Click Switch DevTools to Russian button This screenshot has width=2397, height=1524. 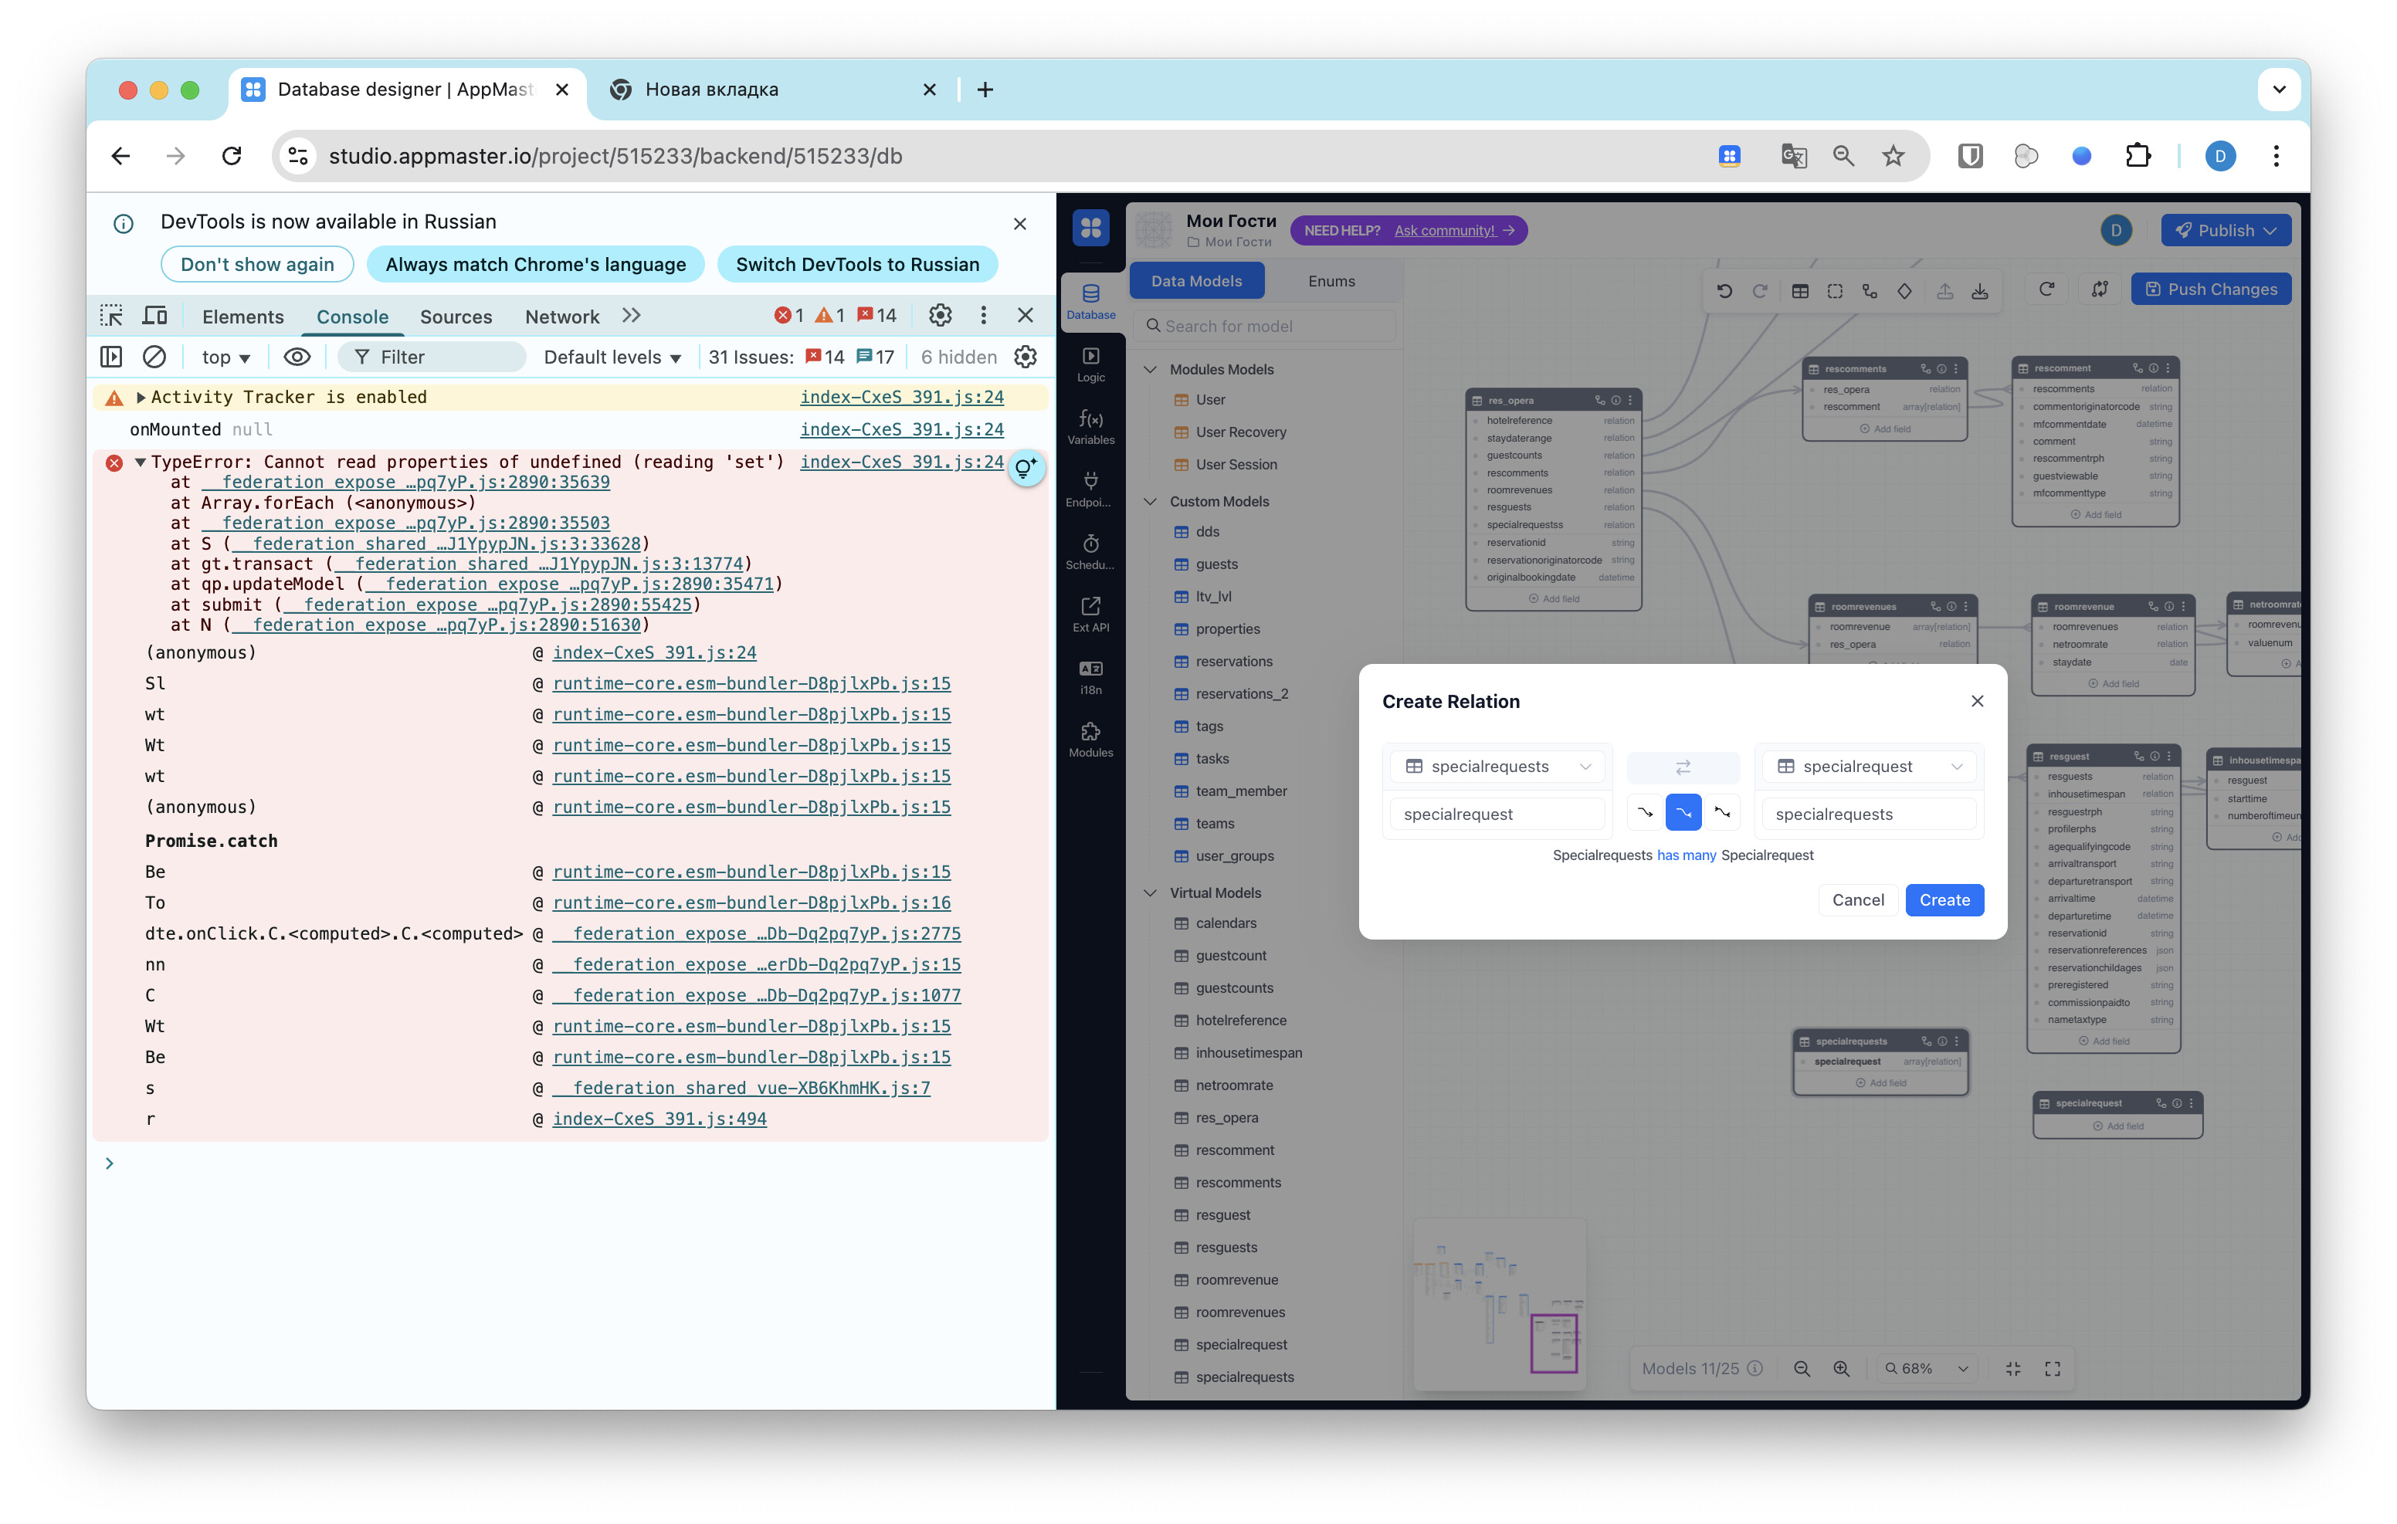click(x=857, y=264)
